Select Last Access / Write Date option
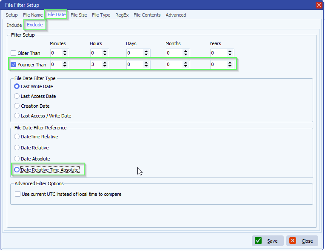Viewport: 325px width, 252px height. point(17,115)
